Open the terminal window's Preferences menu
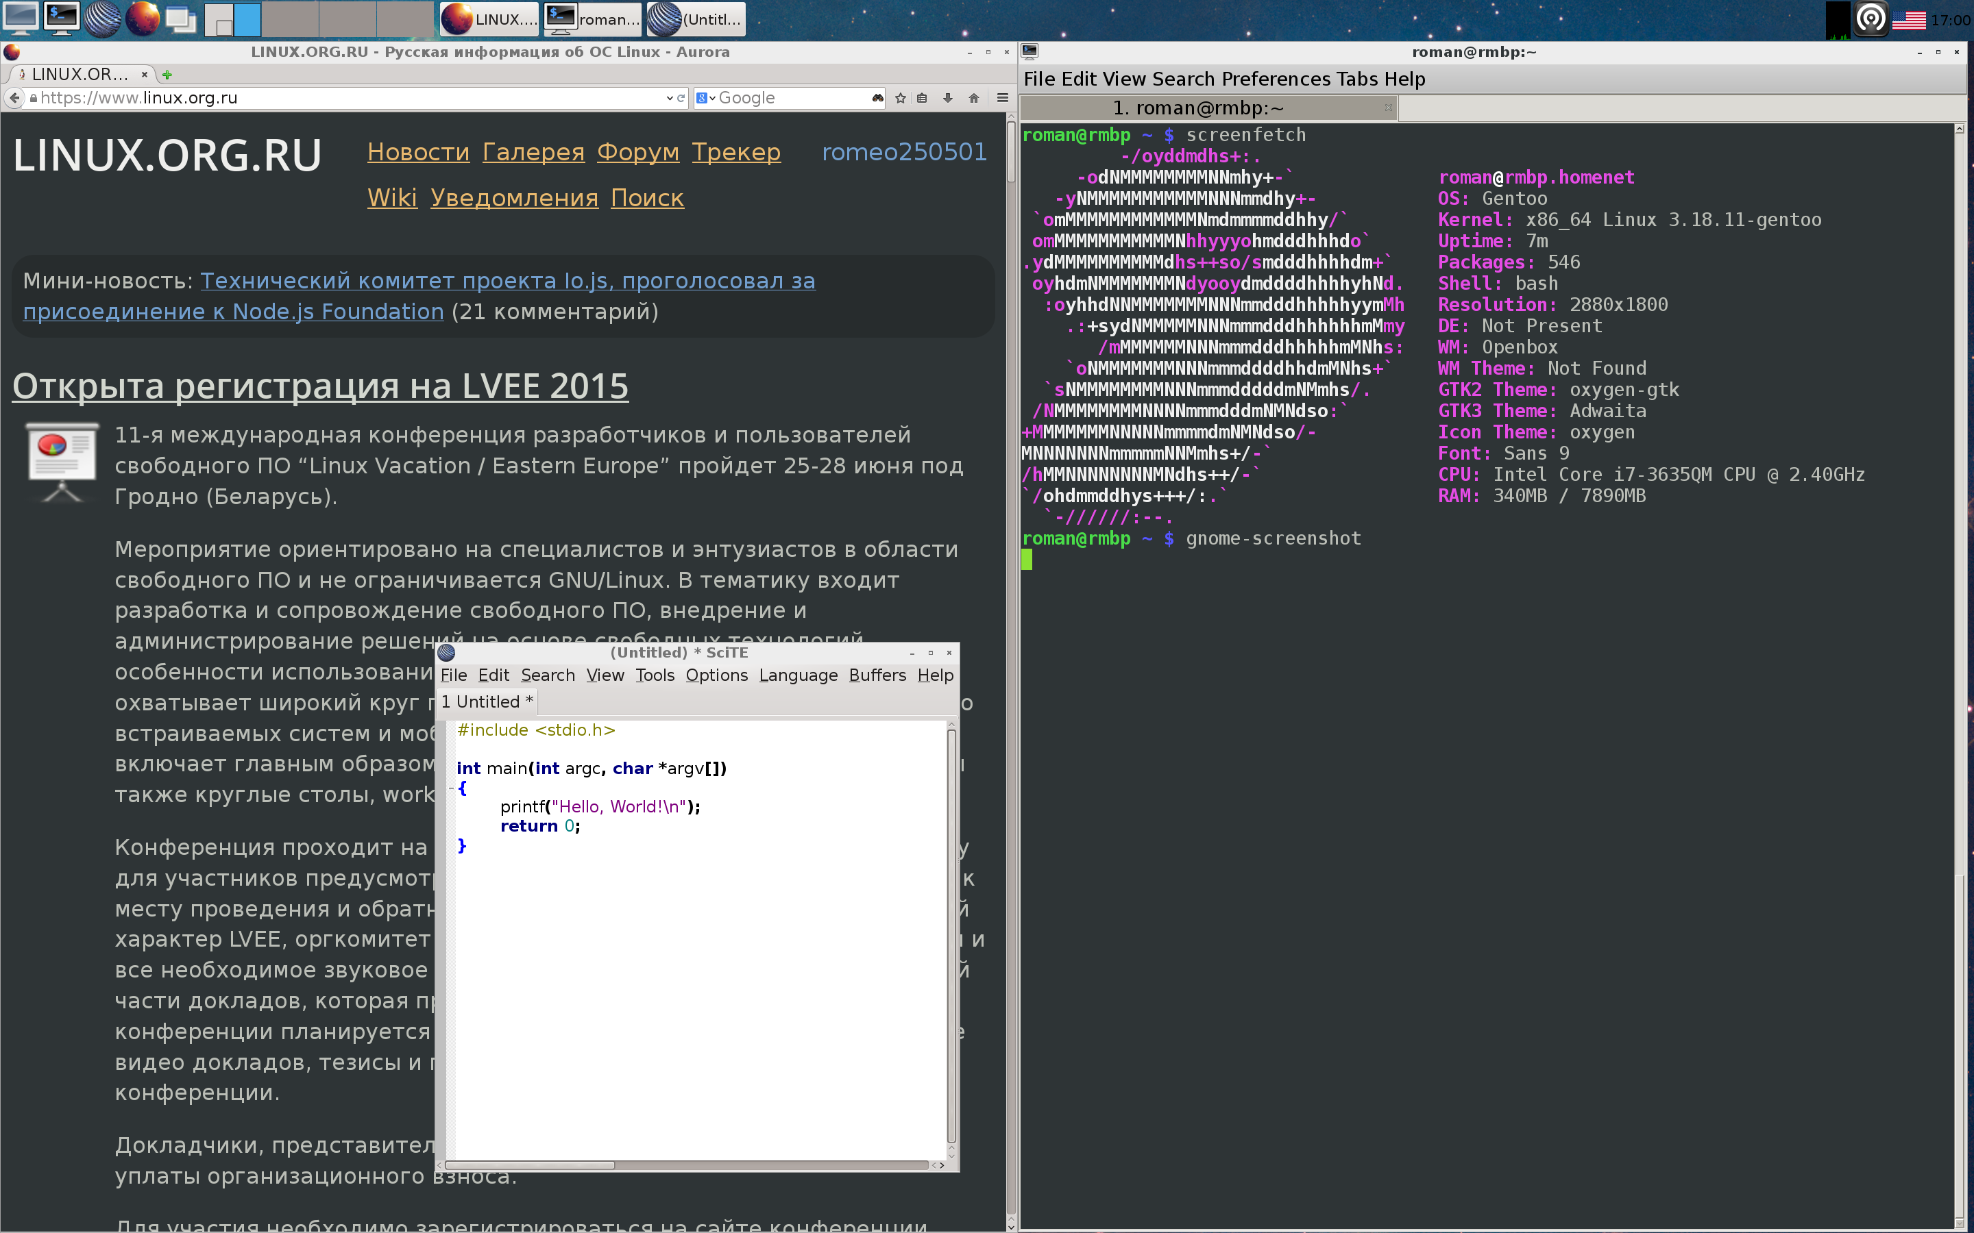This screenshot has height=1233, width=1974. pyautogui.click(x=1276, y=79)
